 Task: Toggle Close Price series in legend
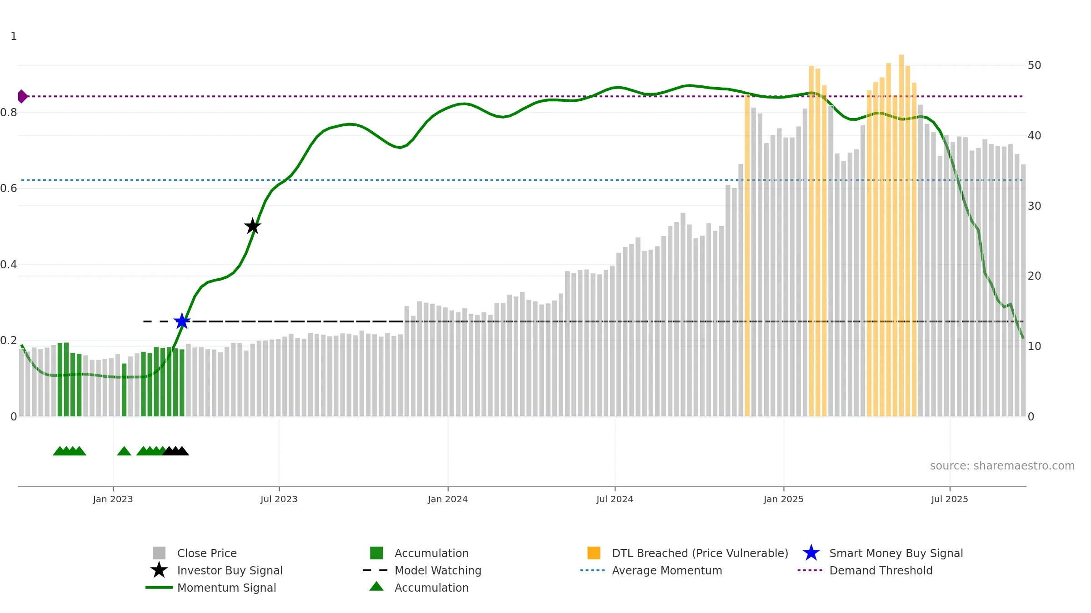pos(207,553)
